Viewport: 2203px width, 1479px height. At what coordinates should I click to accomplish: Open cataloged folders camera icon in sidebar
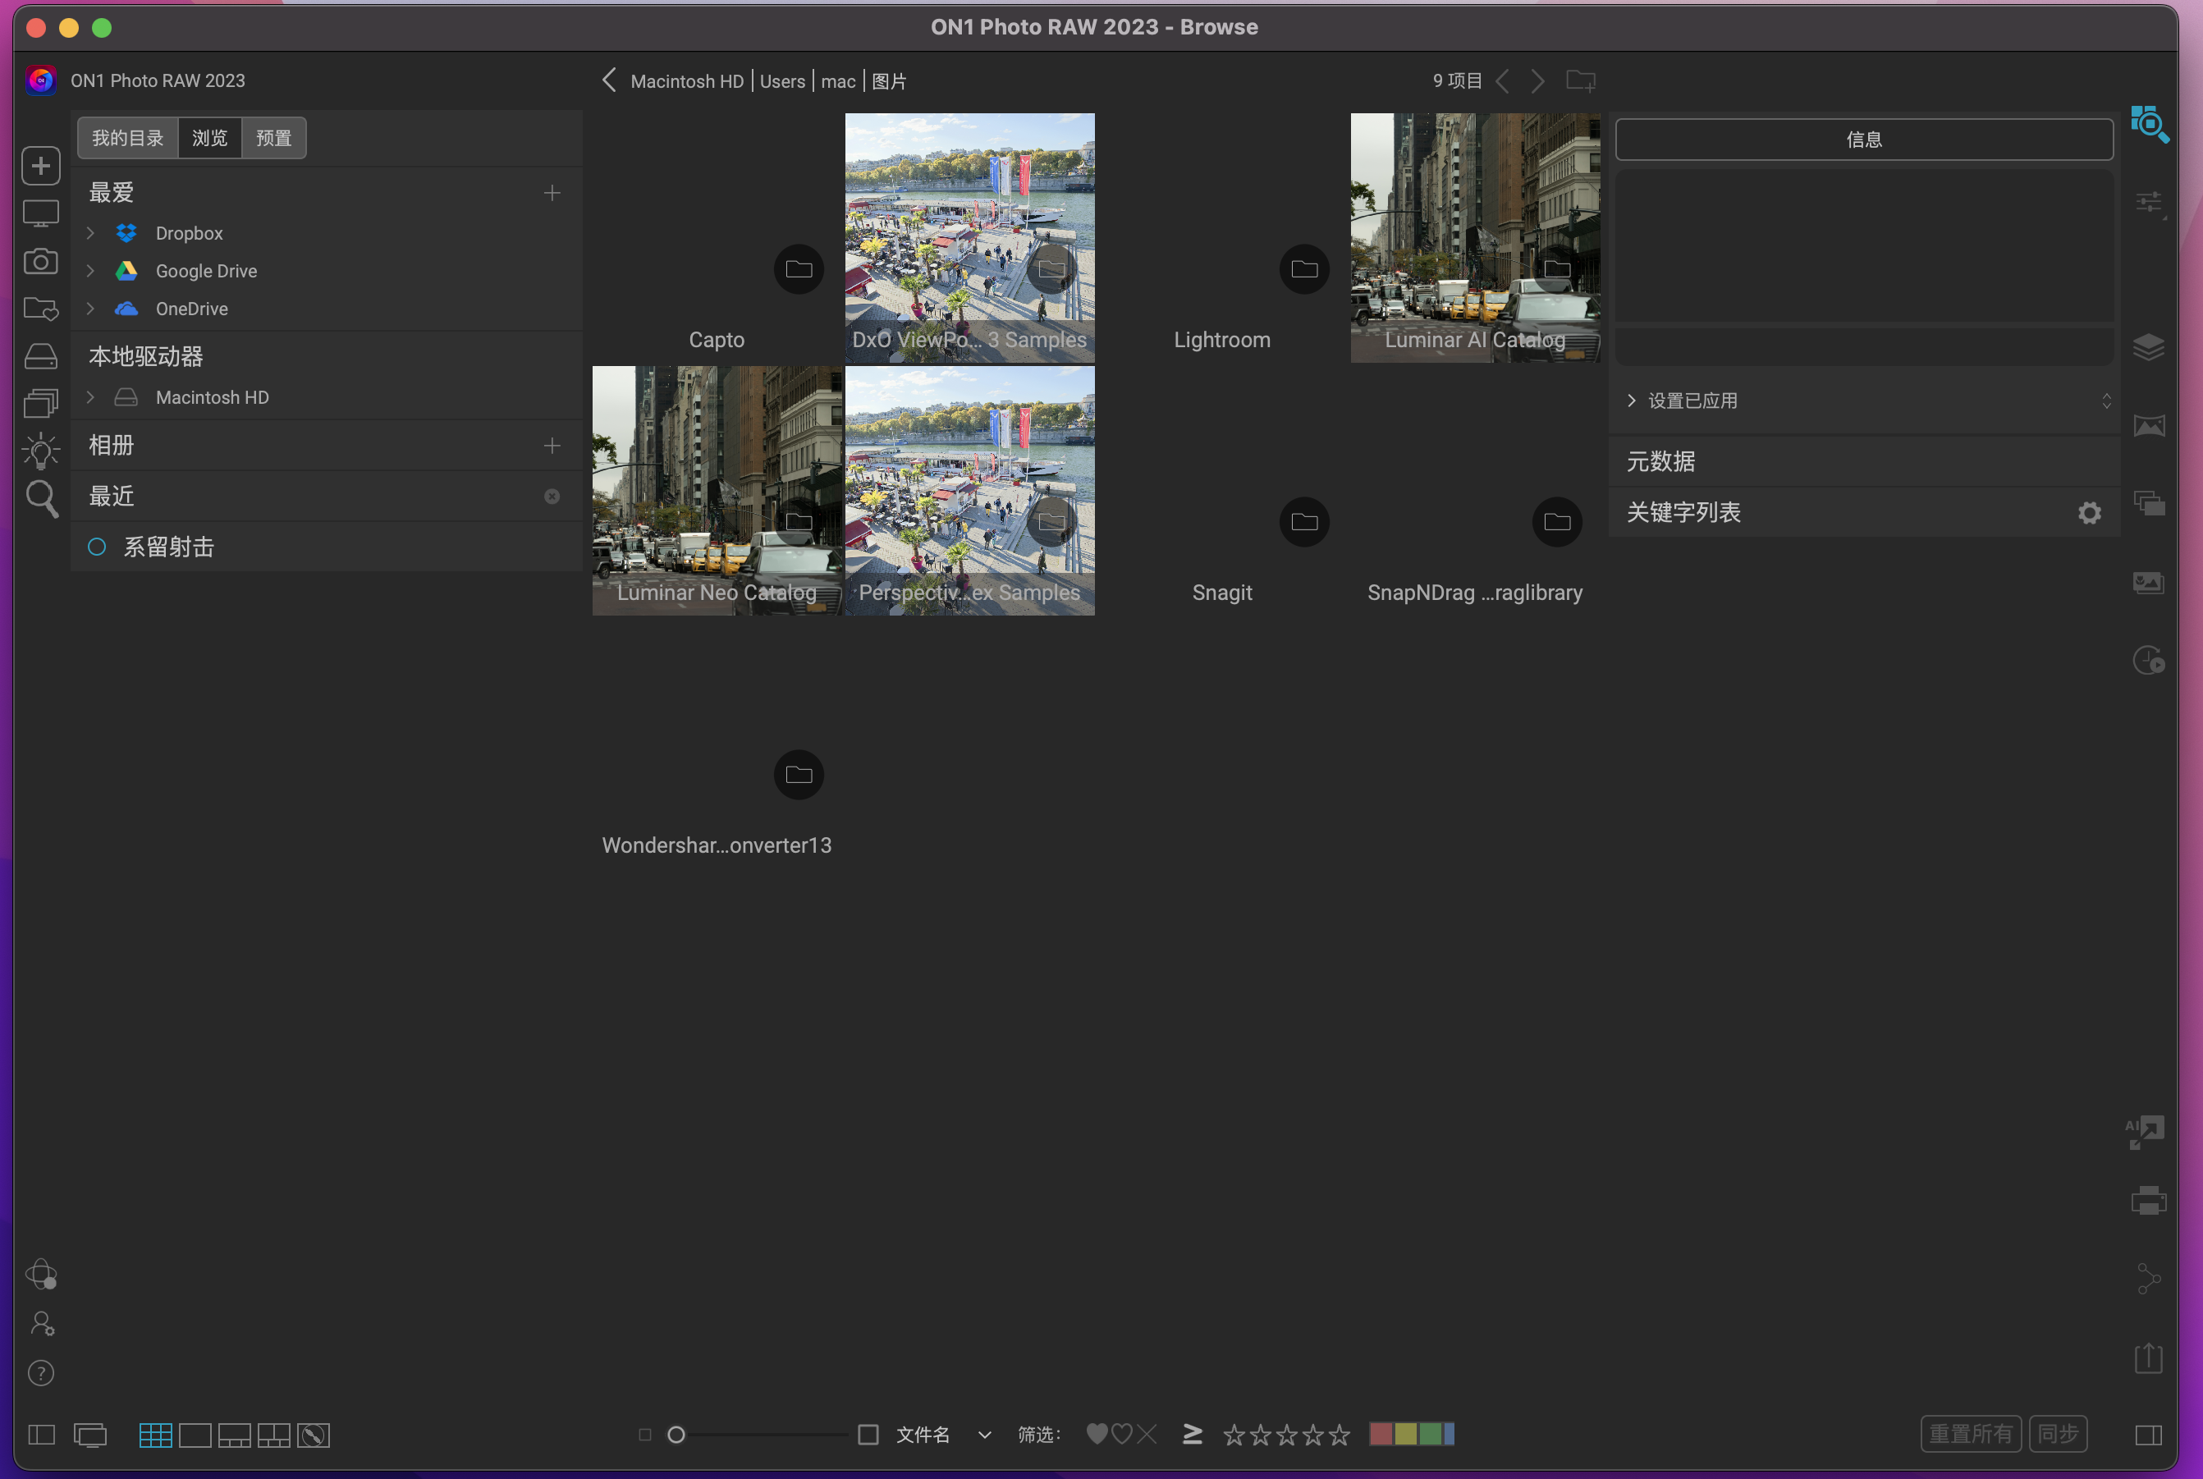click(40, 262)
